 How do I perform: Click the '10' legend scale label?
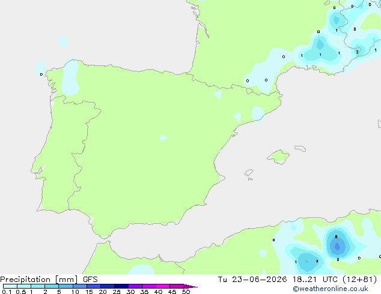coord(75,292)
